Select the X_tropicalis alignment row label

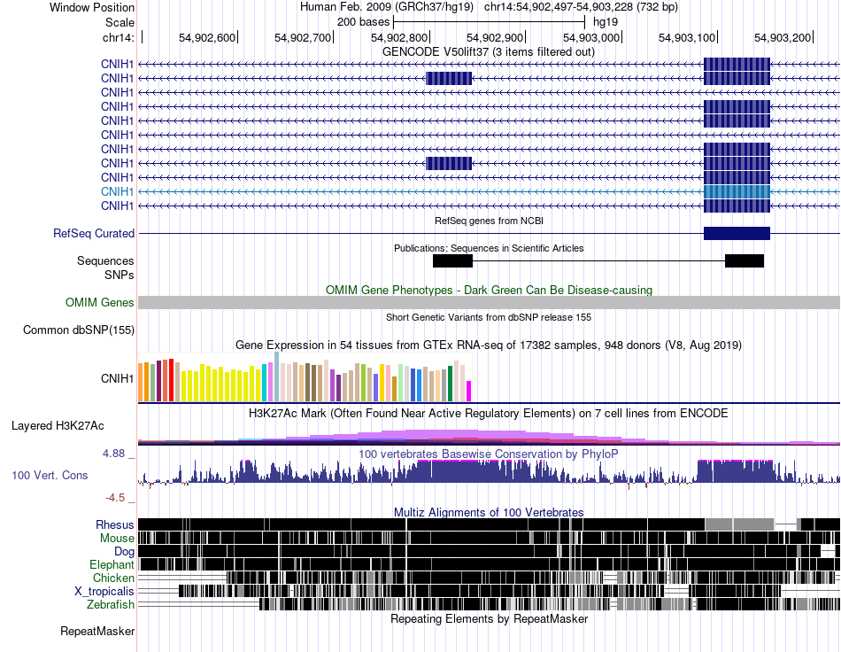click(x=104, y=592)
